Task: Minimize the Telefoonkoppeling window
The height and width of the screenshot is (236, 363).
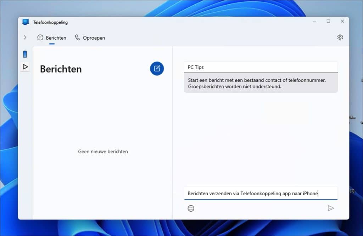Action: coord(314,21)
